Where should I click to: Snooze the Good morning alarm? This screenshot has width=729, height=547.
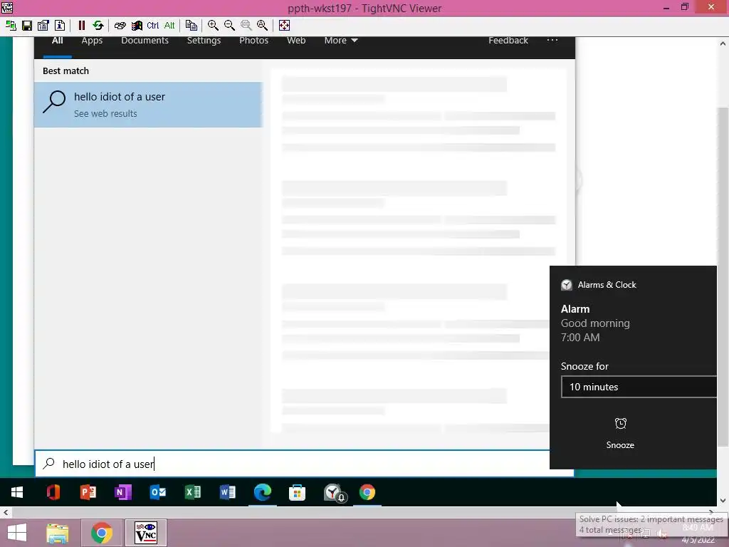[x=620, y=433]
